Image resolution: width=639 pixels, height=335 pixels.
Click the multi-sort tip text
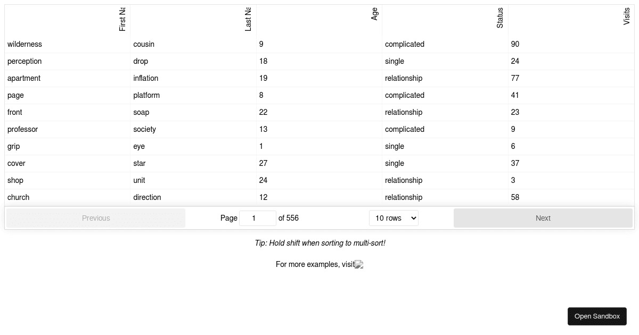(x=319, y=243)
